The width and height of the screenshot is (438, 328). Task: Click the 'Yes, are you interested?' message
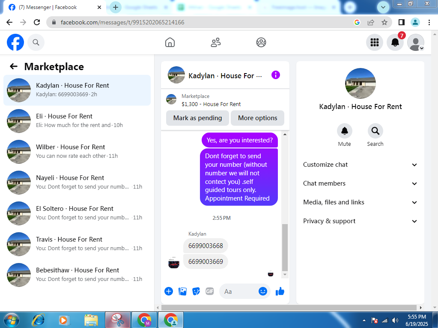[x=240, y=140]
